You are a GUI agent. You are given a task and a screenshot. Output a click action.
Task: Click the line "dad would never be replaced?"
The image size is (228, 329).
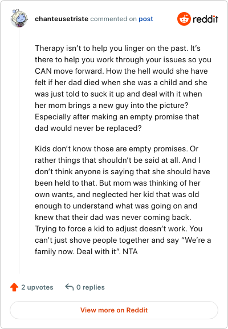click(88, 128)
